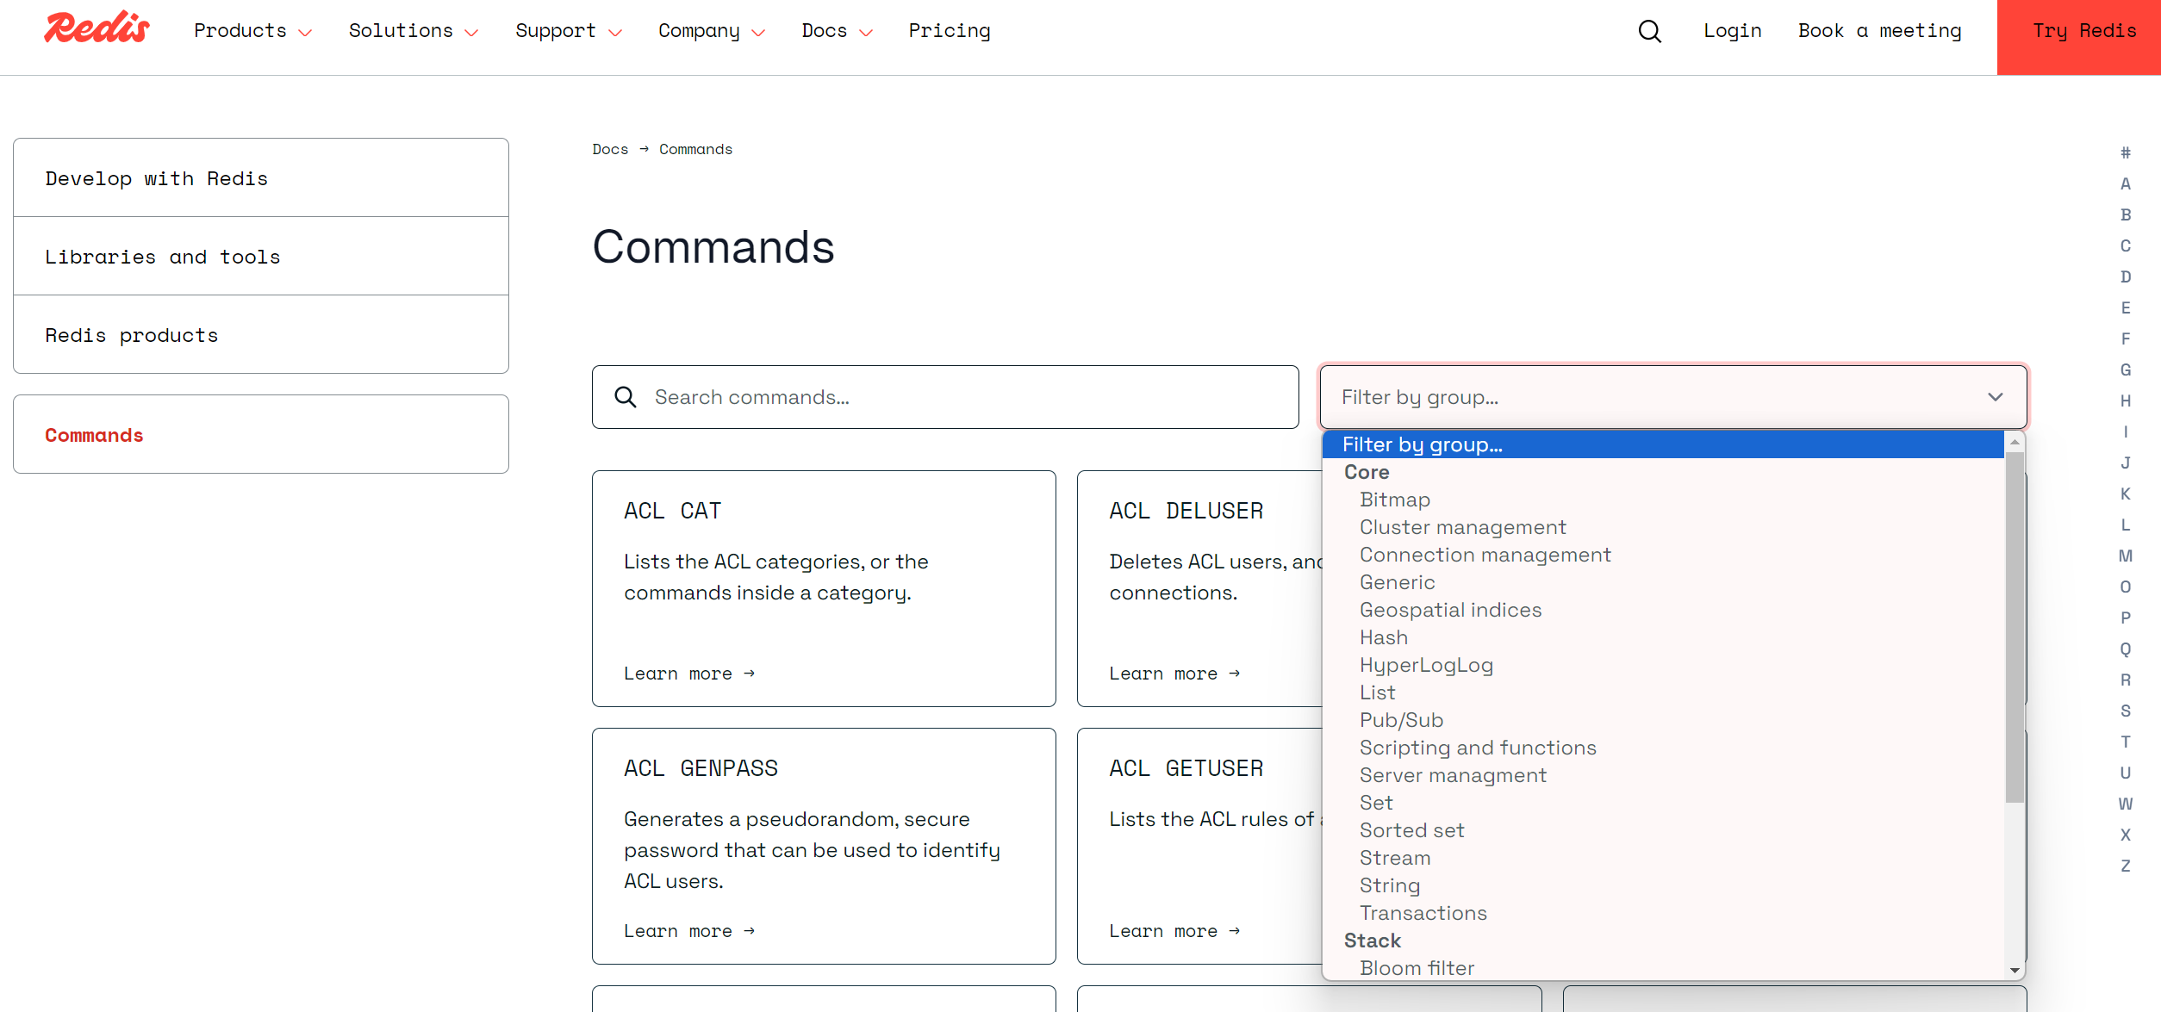Select Hash from the group filter list
This screenshot has width=2161, height=1012.
[x=1383, y=637]
